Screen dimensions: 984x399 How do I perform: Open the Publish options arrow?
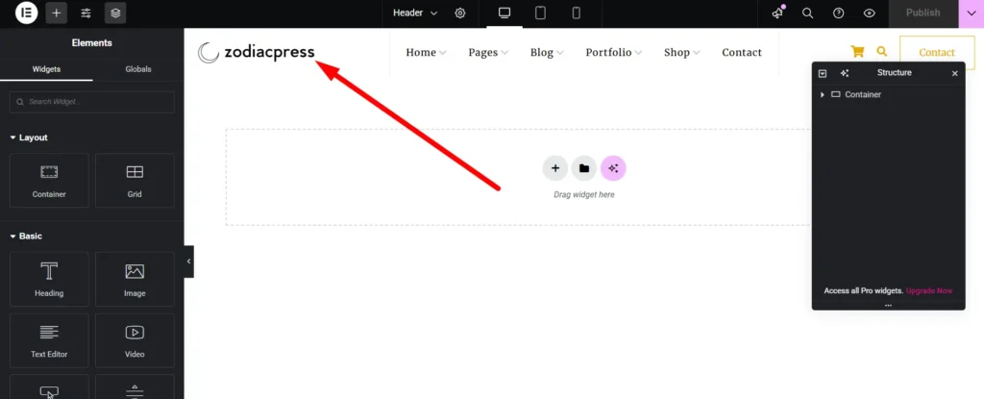pos(971,13)
